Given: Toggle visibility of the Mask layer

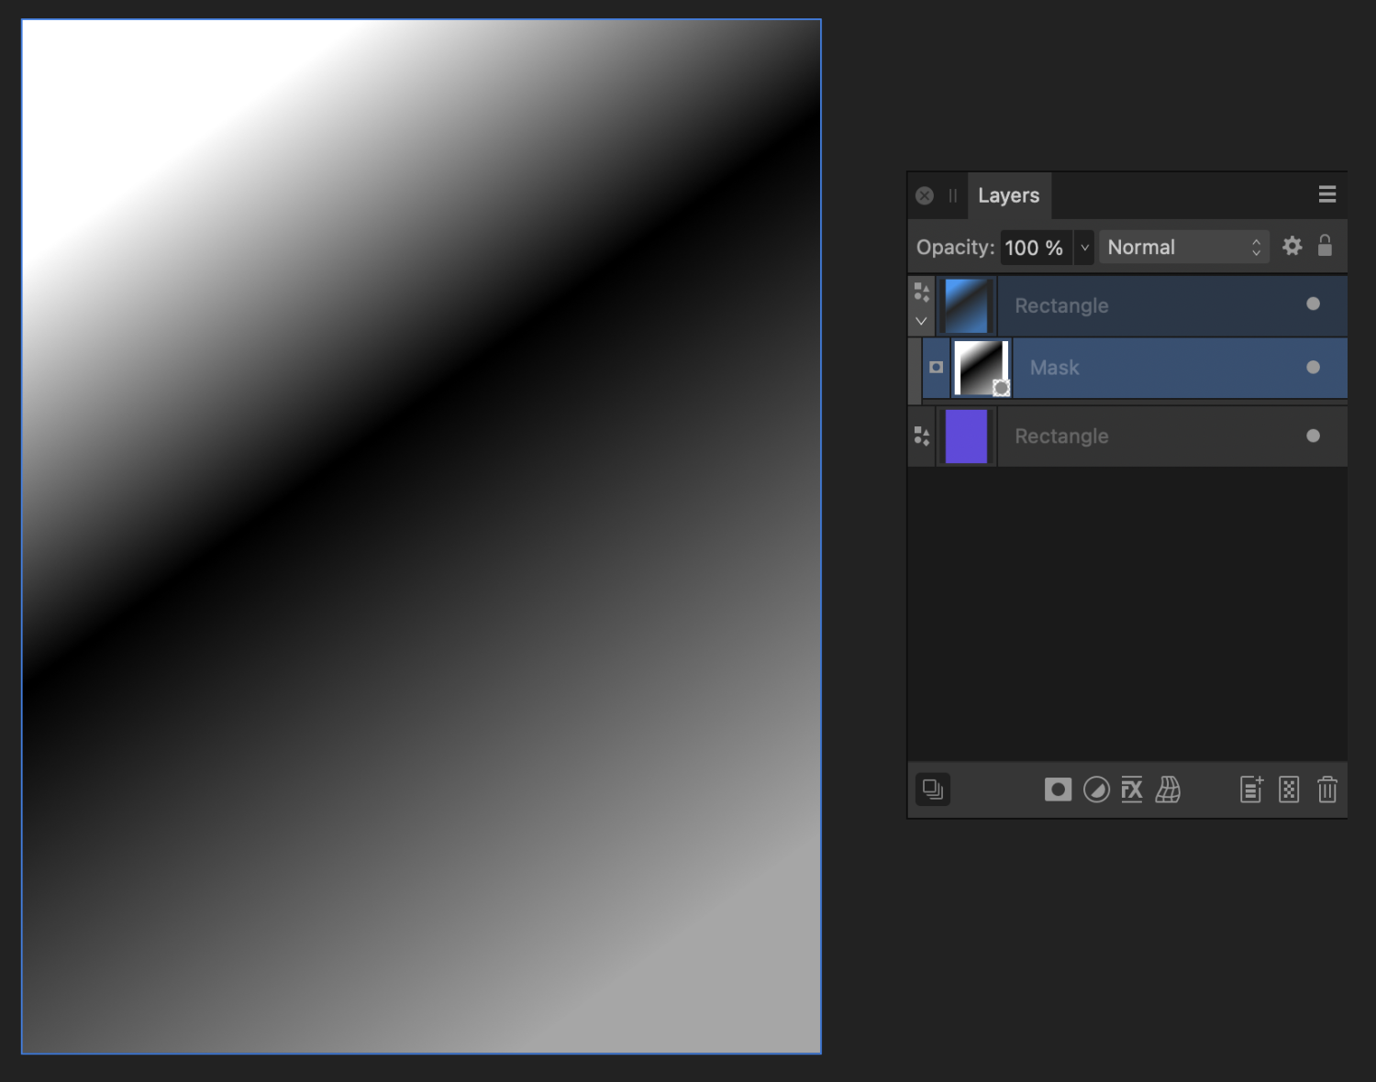Looking at the screenshot, I should coord(1315,367).
